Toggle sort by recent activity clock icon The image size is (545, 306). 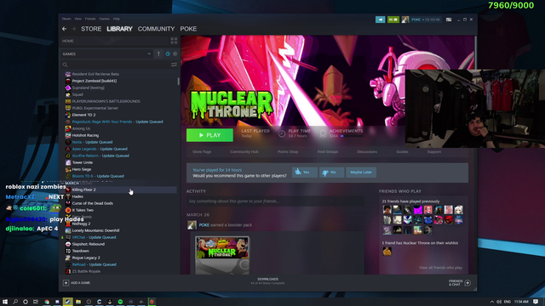click(x=168, y=54)
